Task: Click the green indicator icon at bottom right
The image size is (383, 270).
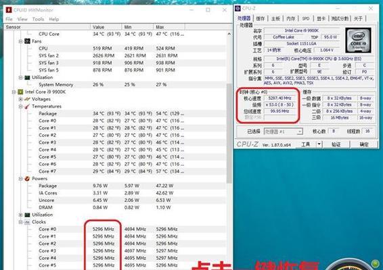Action: click(375, 263)
